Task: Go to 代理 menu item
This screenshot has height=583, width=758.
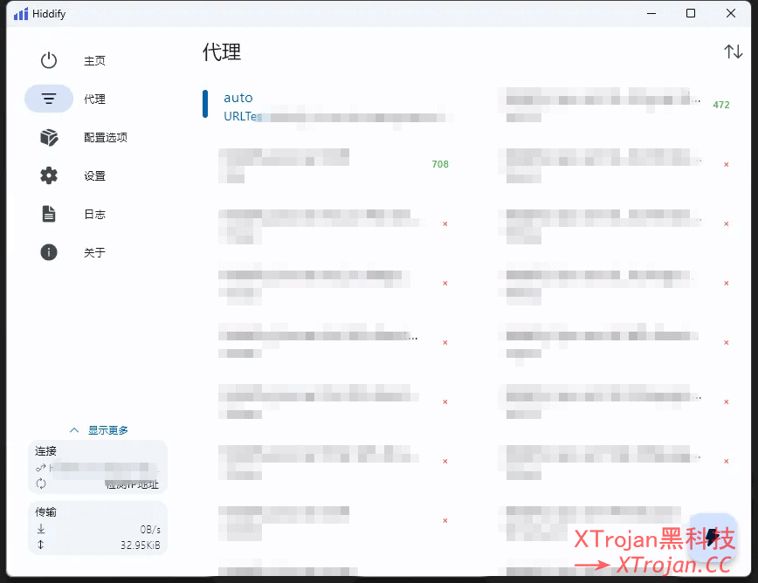Action: coord(94,99)
